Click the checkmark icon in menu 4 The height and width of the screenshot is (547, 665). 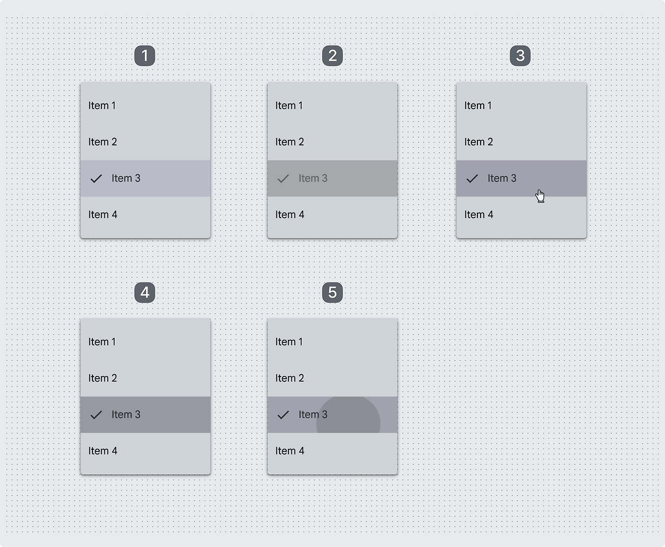coord(96,415)
